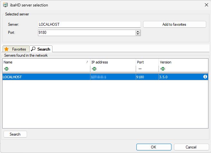211x153 pixels.
Task: Open the Port column equals filter icon
Action: [x=140, y=69]
